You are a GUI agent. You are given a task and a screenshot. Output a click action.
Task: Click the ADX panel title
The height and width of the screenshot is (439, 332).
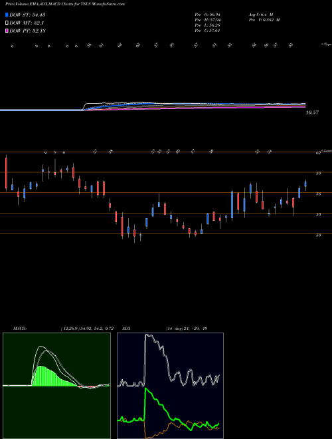[x=126, y=329]
